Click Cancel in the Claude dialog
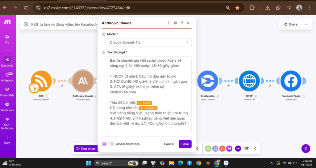 pos(169,144)
